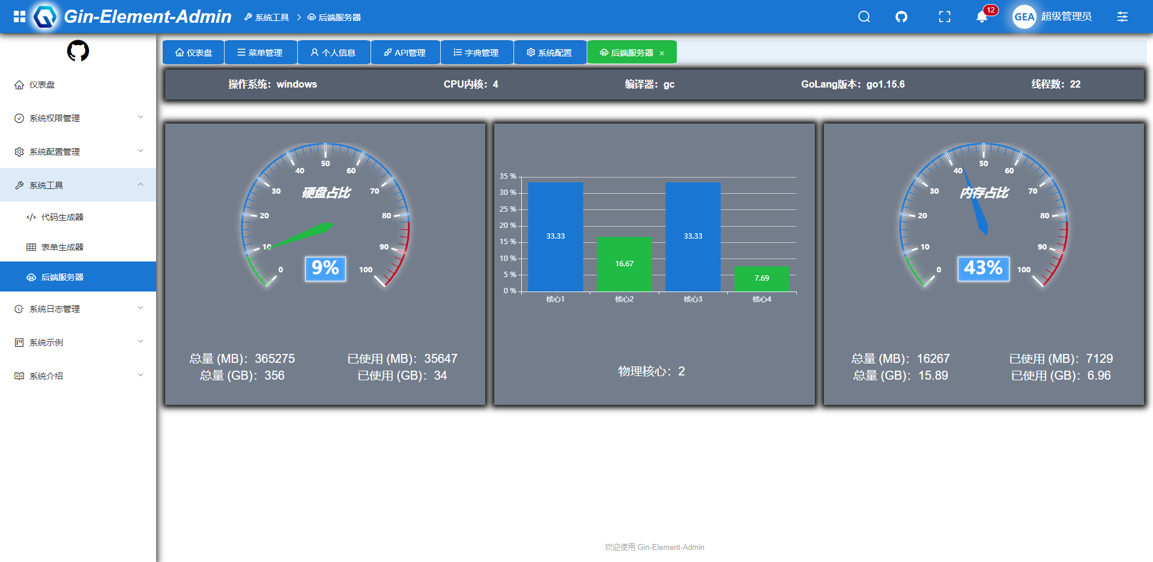Expand 系统权限管理 sidebar menu
1153x562 pixels.
tap(78, 118)
